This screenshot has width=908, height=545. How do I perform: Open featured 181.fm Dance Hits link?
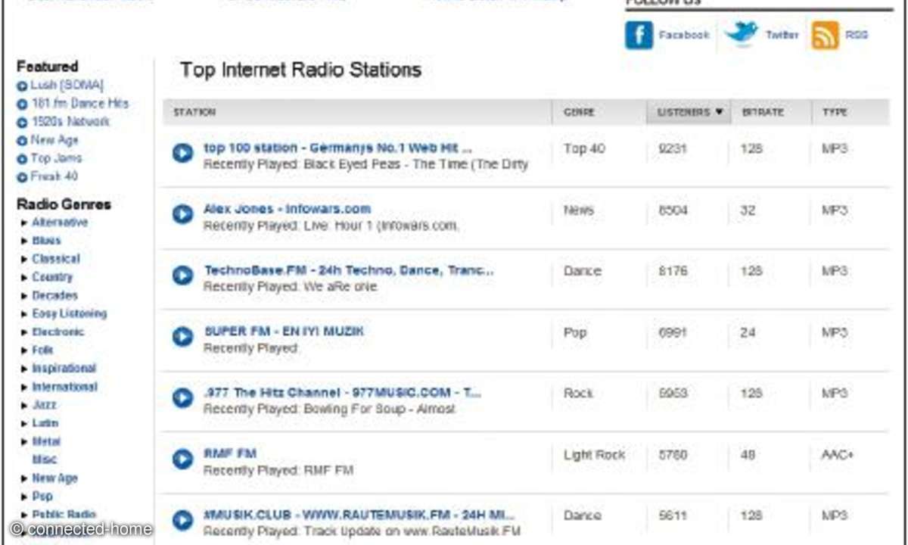point(80,104)
